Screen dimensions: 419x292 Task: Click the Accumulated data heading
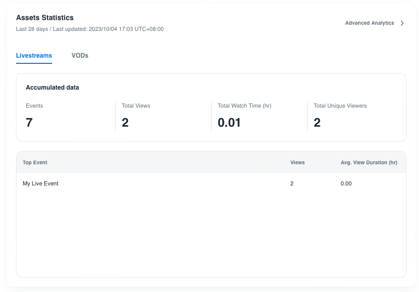coord(52,88)
